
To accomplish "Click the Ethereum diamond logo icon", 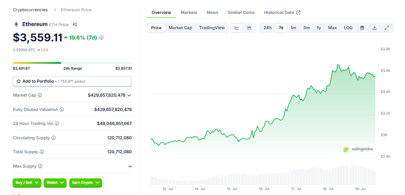I will click(16, 25).
